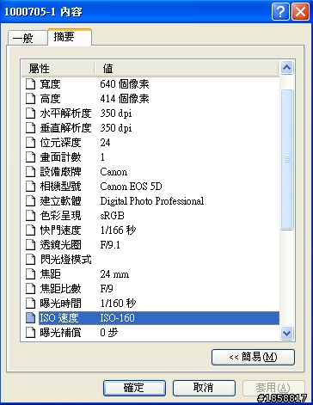Click the value 24 mm
The height and width of the screenshot is (405, 313).
point(114,274)
